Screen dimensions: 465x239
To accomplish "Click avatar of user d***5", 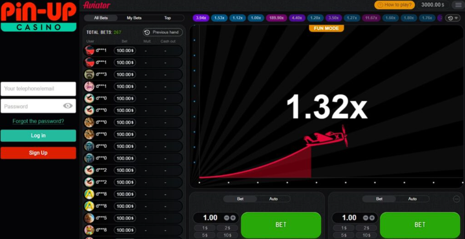I will (89, 218).
